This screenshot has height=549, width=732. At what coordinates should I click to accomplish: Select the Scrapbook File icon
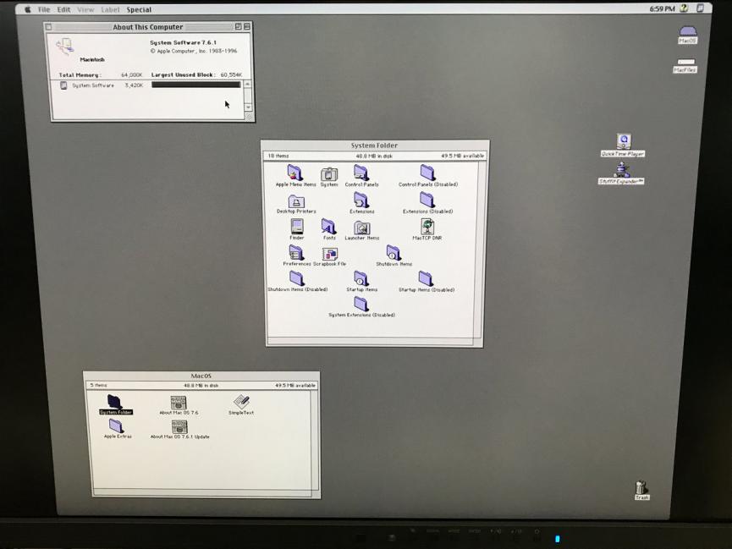coord(330,254)
